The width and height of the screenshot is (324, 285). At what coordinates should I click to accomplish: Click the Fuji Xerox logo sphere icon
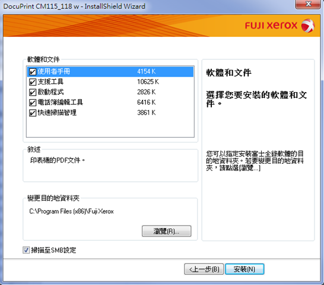[307, 26]
